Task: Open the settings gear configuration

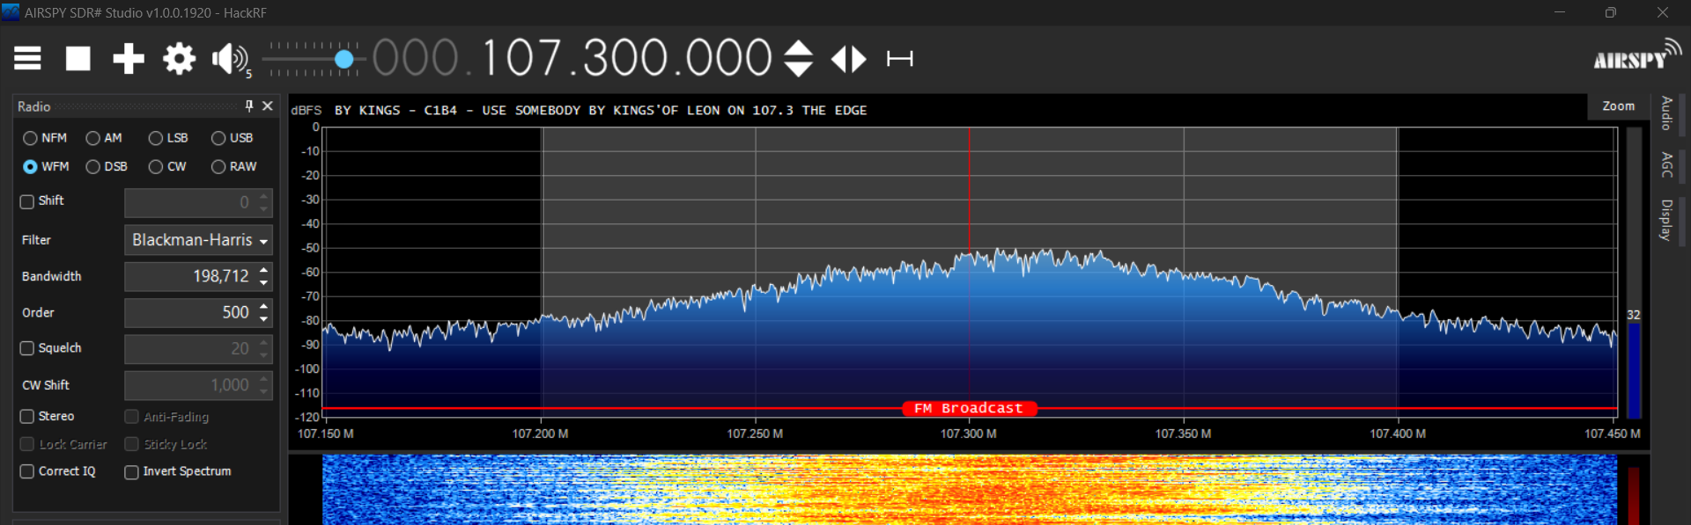Action: (179, 59)
